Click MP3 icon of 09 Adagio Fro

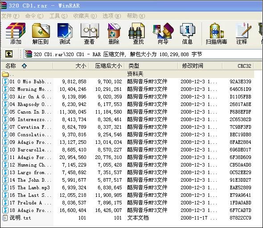pos(5,142)
